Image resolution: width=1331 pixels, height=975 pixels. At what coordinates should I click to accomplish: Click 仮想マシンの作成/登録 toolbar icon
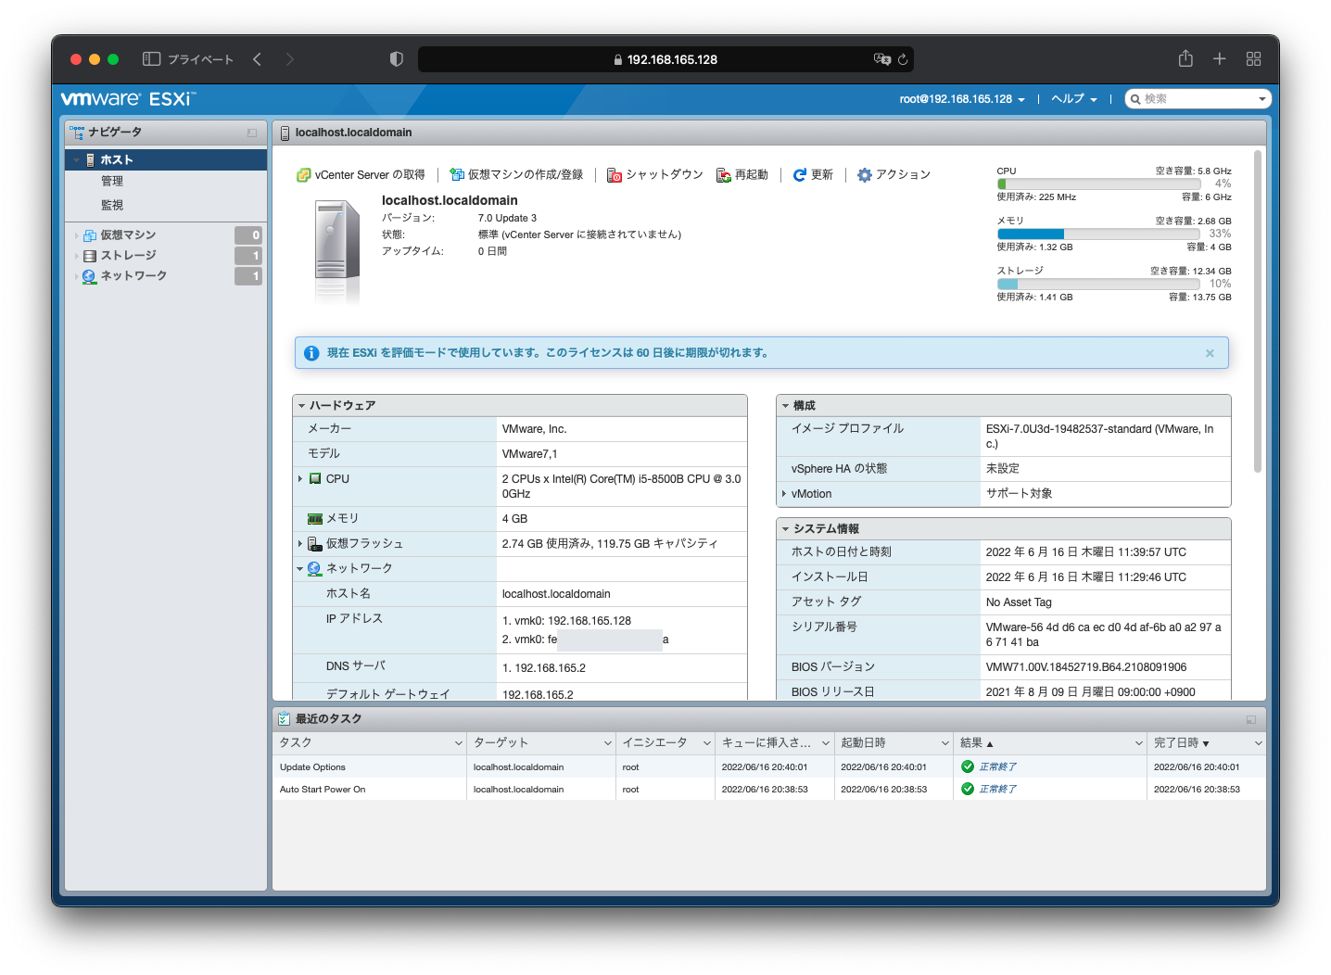(x=456, y=175)
